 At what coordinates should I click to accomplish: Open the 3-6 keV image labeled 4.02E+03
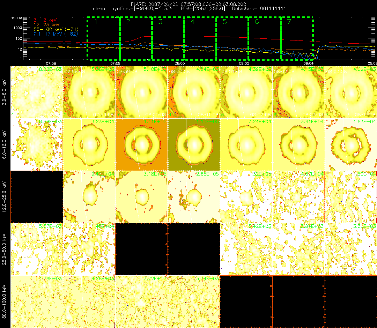(351, 92)
